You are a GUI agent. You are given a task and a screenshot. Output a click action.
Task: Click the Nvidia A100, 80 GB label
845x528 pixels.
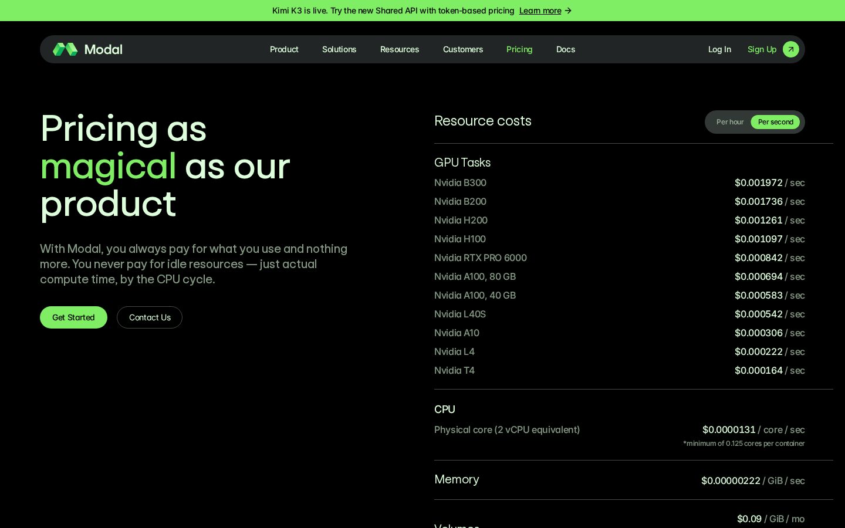click(x=475, y=276)
